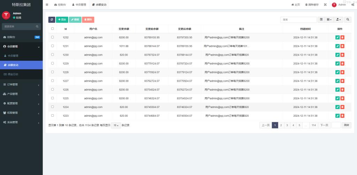Open the settings gears icon at top right
This screenshot has width=357, height=175.
pos(353,5)
